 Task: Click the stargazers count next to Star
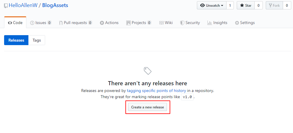pos(258,5)
